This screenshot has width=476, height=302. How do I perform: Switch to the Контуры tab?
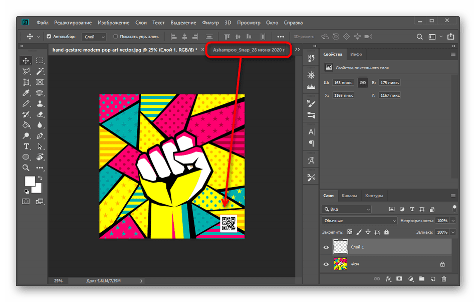tap(374, 196)
